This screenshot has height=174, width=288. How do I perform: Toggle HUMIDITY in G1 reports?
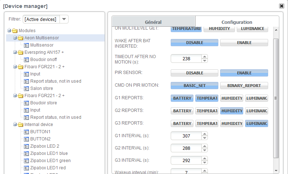[x=232, y=98]
